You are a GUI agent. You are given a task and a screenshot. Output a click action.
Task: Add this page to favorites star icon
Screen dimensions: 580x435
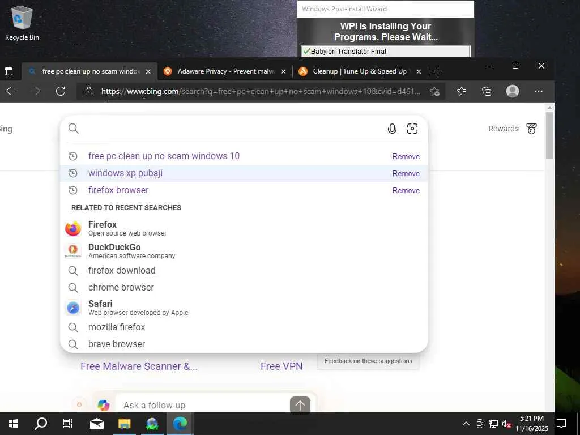pos(435,91)
